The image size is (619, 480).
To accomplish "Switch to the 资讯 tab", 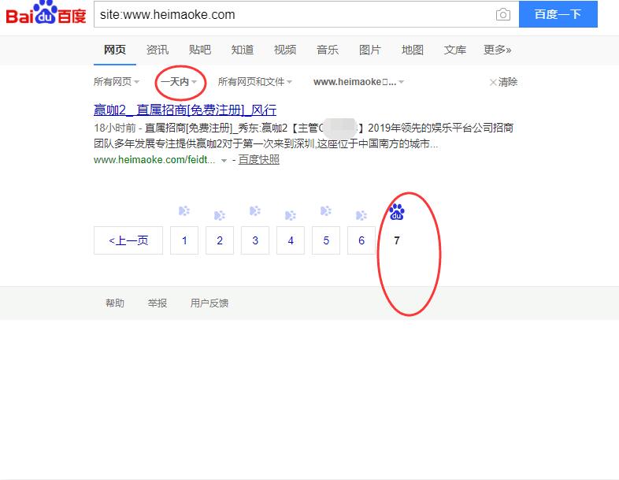I will [x=158, y=50].
